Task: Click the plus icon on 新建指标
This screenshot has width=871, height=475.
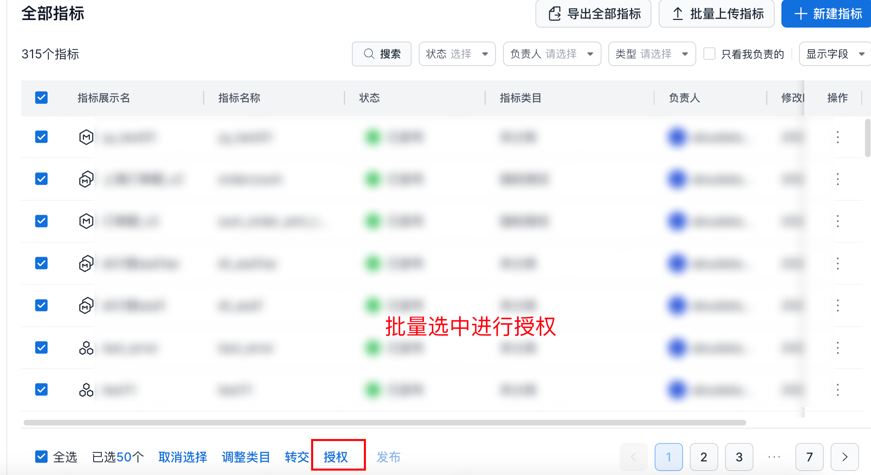Action: pos(800,14)
